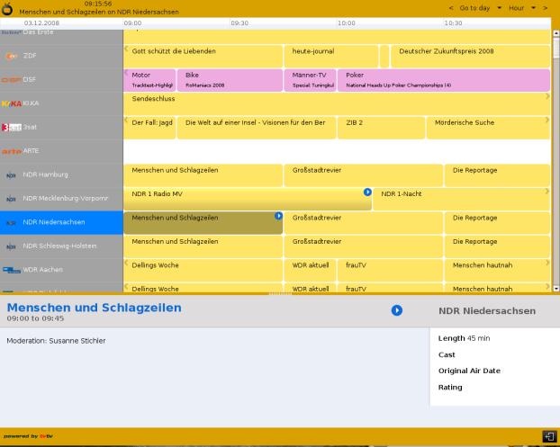This screenshot has height=447, width=560.
Task: Open 'Mörderische Suche' on 3sat
Action: click(x=488, y=128)
